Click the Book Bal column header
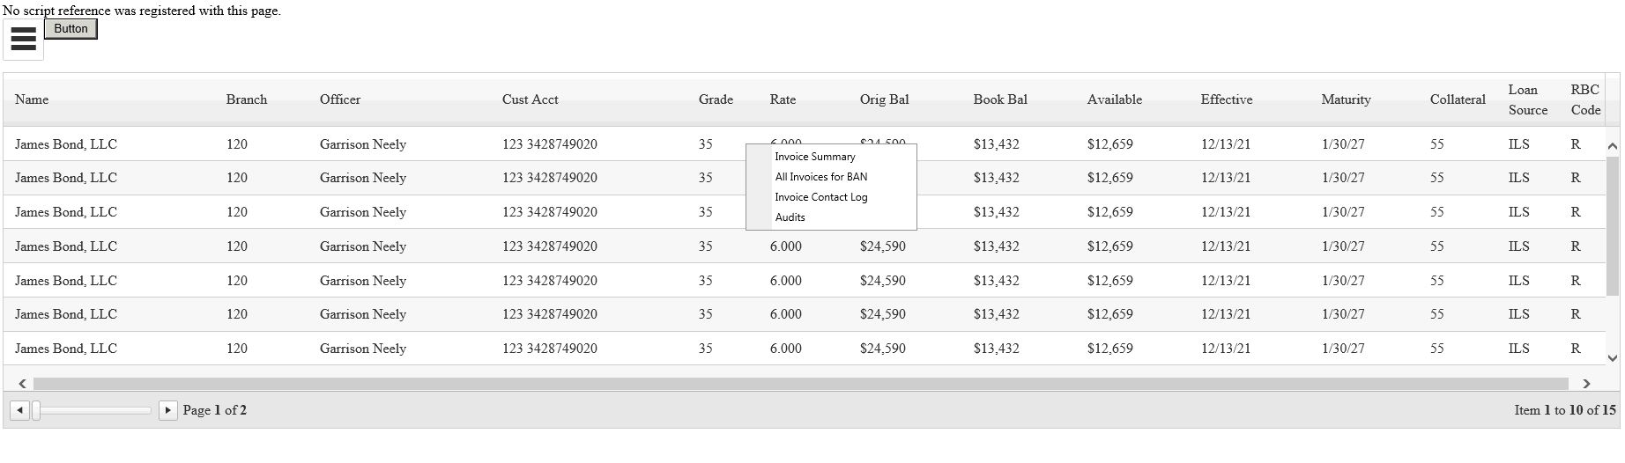 (1000, 99)
